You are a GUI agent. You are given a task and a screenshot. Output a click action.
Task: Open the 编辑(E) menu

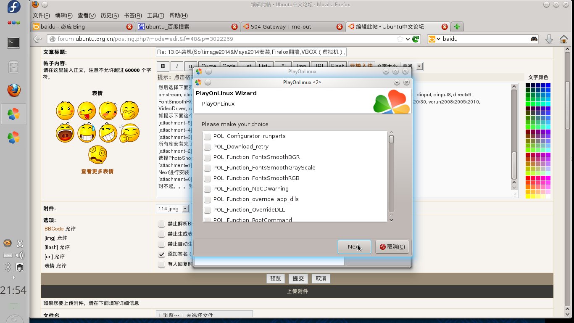[x=64, y=16]
